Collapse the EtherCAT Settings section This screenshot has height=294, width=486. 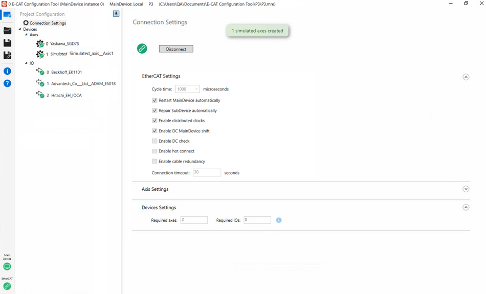466,77
